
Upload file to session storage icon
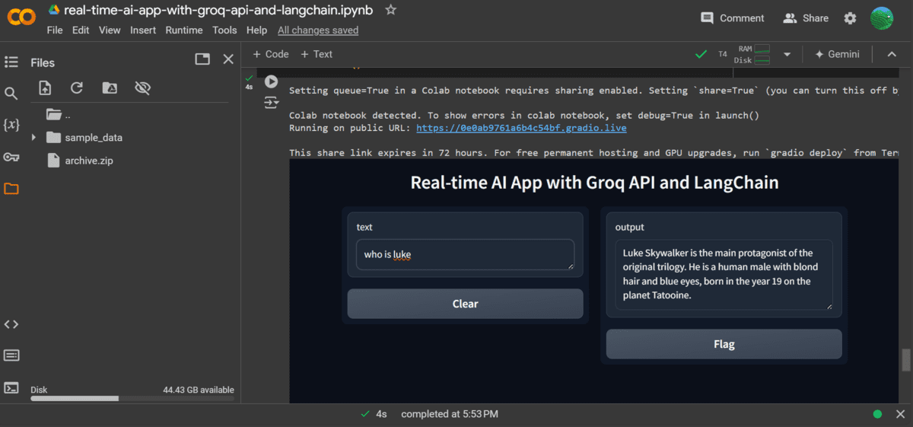tap(45, 88)
